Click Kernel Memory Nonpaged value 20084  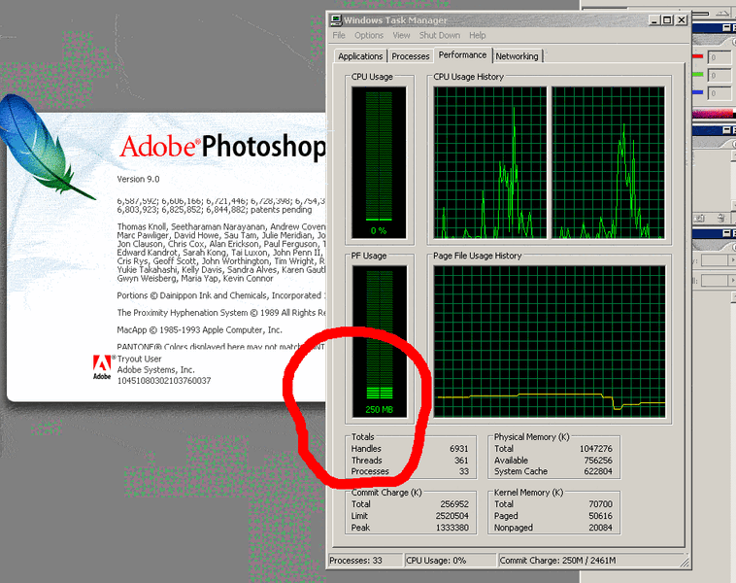(600, 528)
